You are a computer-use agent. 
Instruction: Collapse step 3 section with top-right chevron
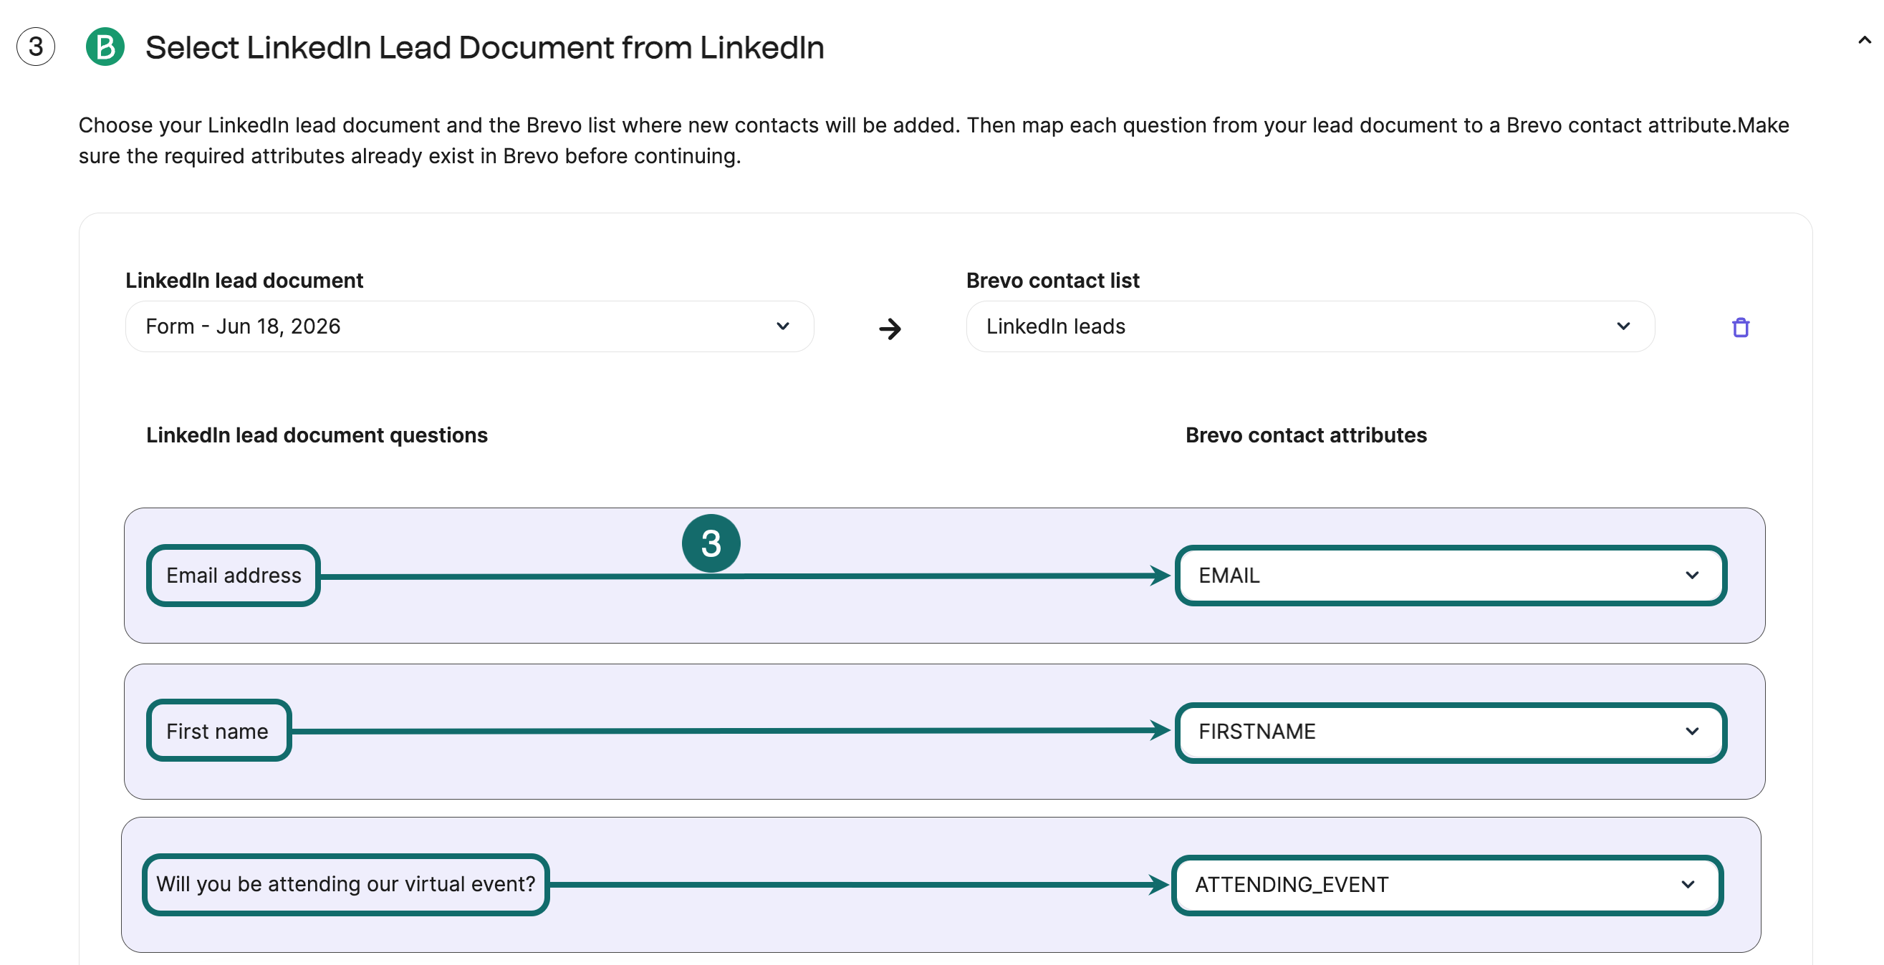pyautogui.click(x=1864, y=41)
